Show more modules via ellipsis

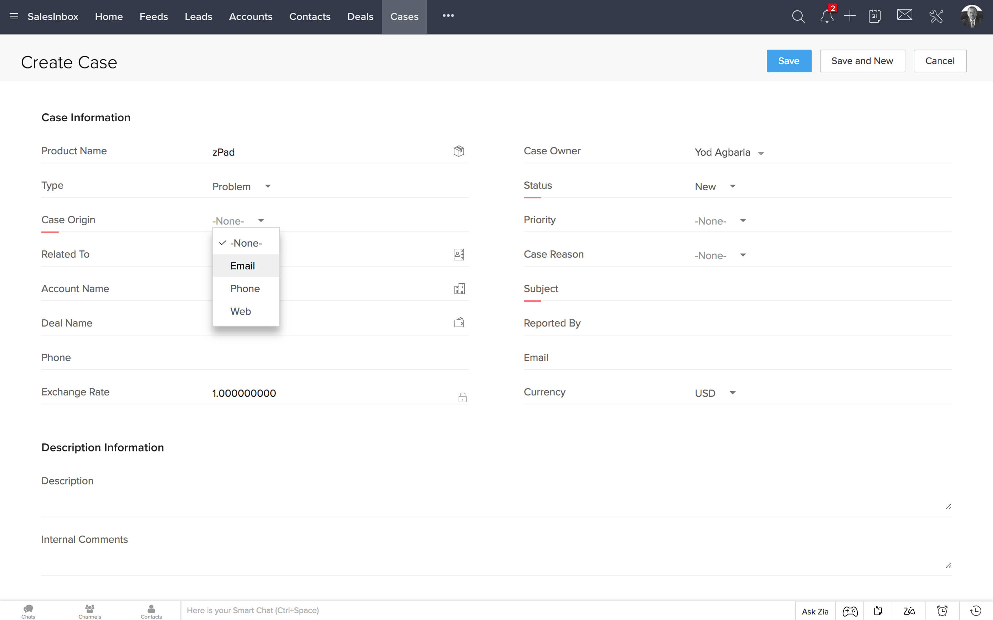448,15
